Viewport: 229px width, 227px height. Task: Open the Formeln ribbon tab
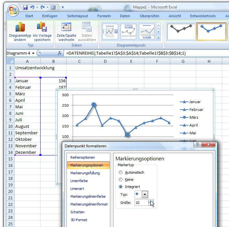click(x=104, y=16)
